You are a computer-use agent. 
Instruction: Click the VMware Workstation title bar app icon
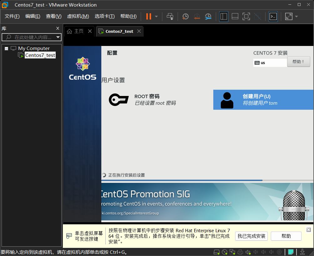(5, 5)
